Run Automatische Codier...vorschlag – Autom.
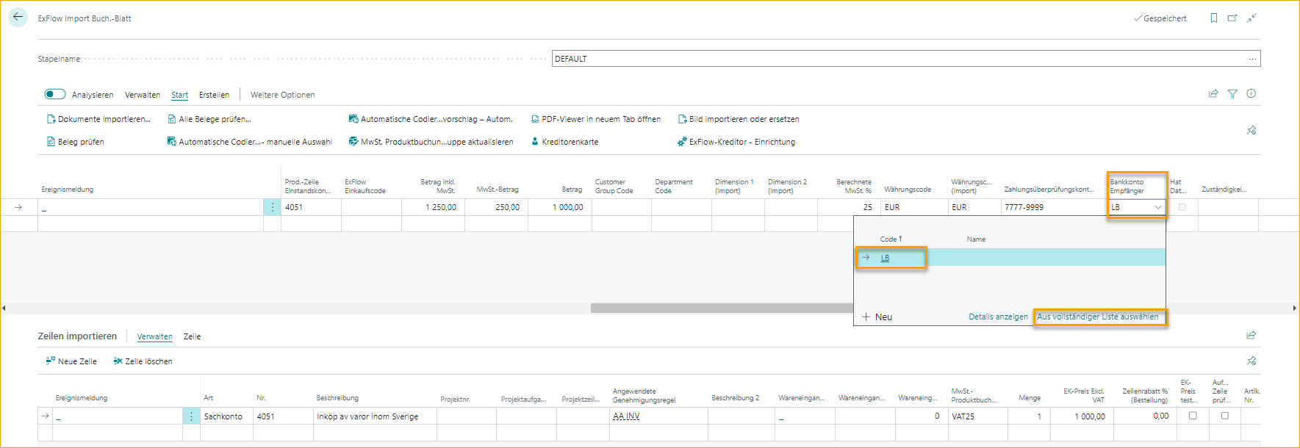This screenshot has width=1300, height=448. point(431,119)
